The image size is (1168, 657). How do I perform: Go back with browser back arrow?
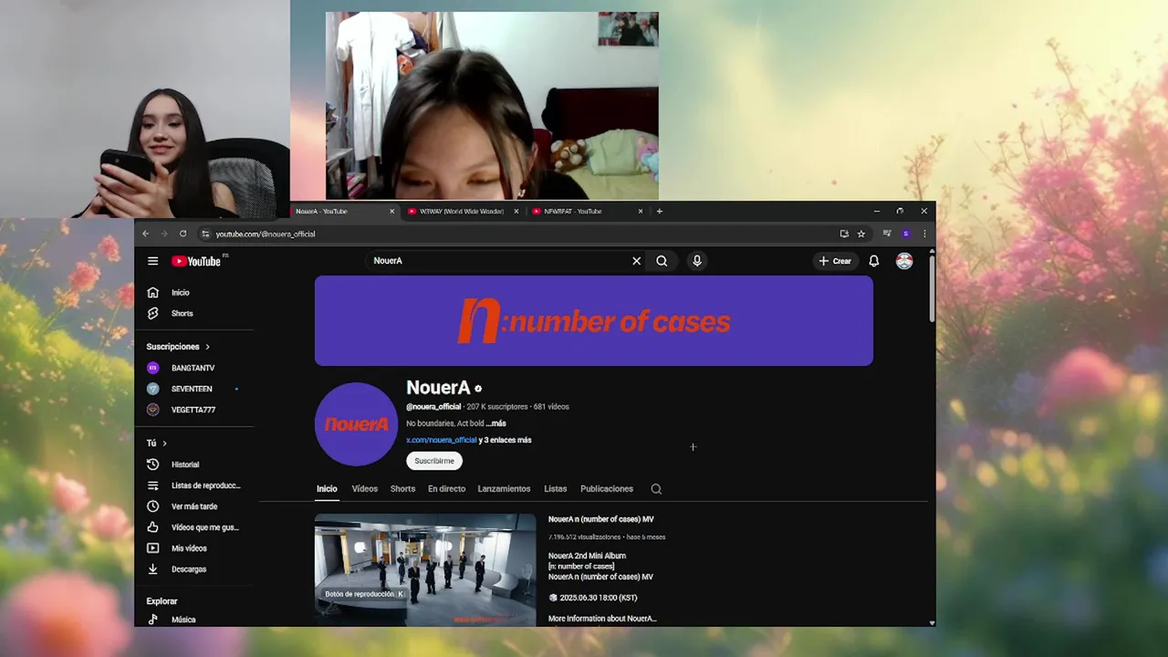[x=145, y=234]
